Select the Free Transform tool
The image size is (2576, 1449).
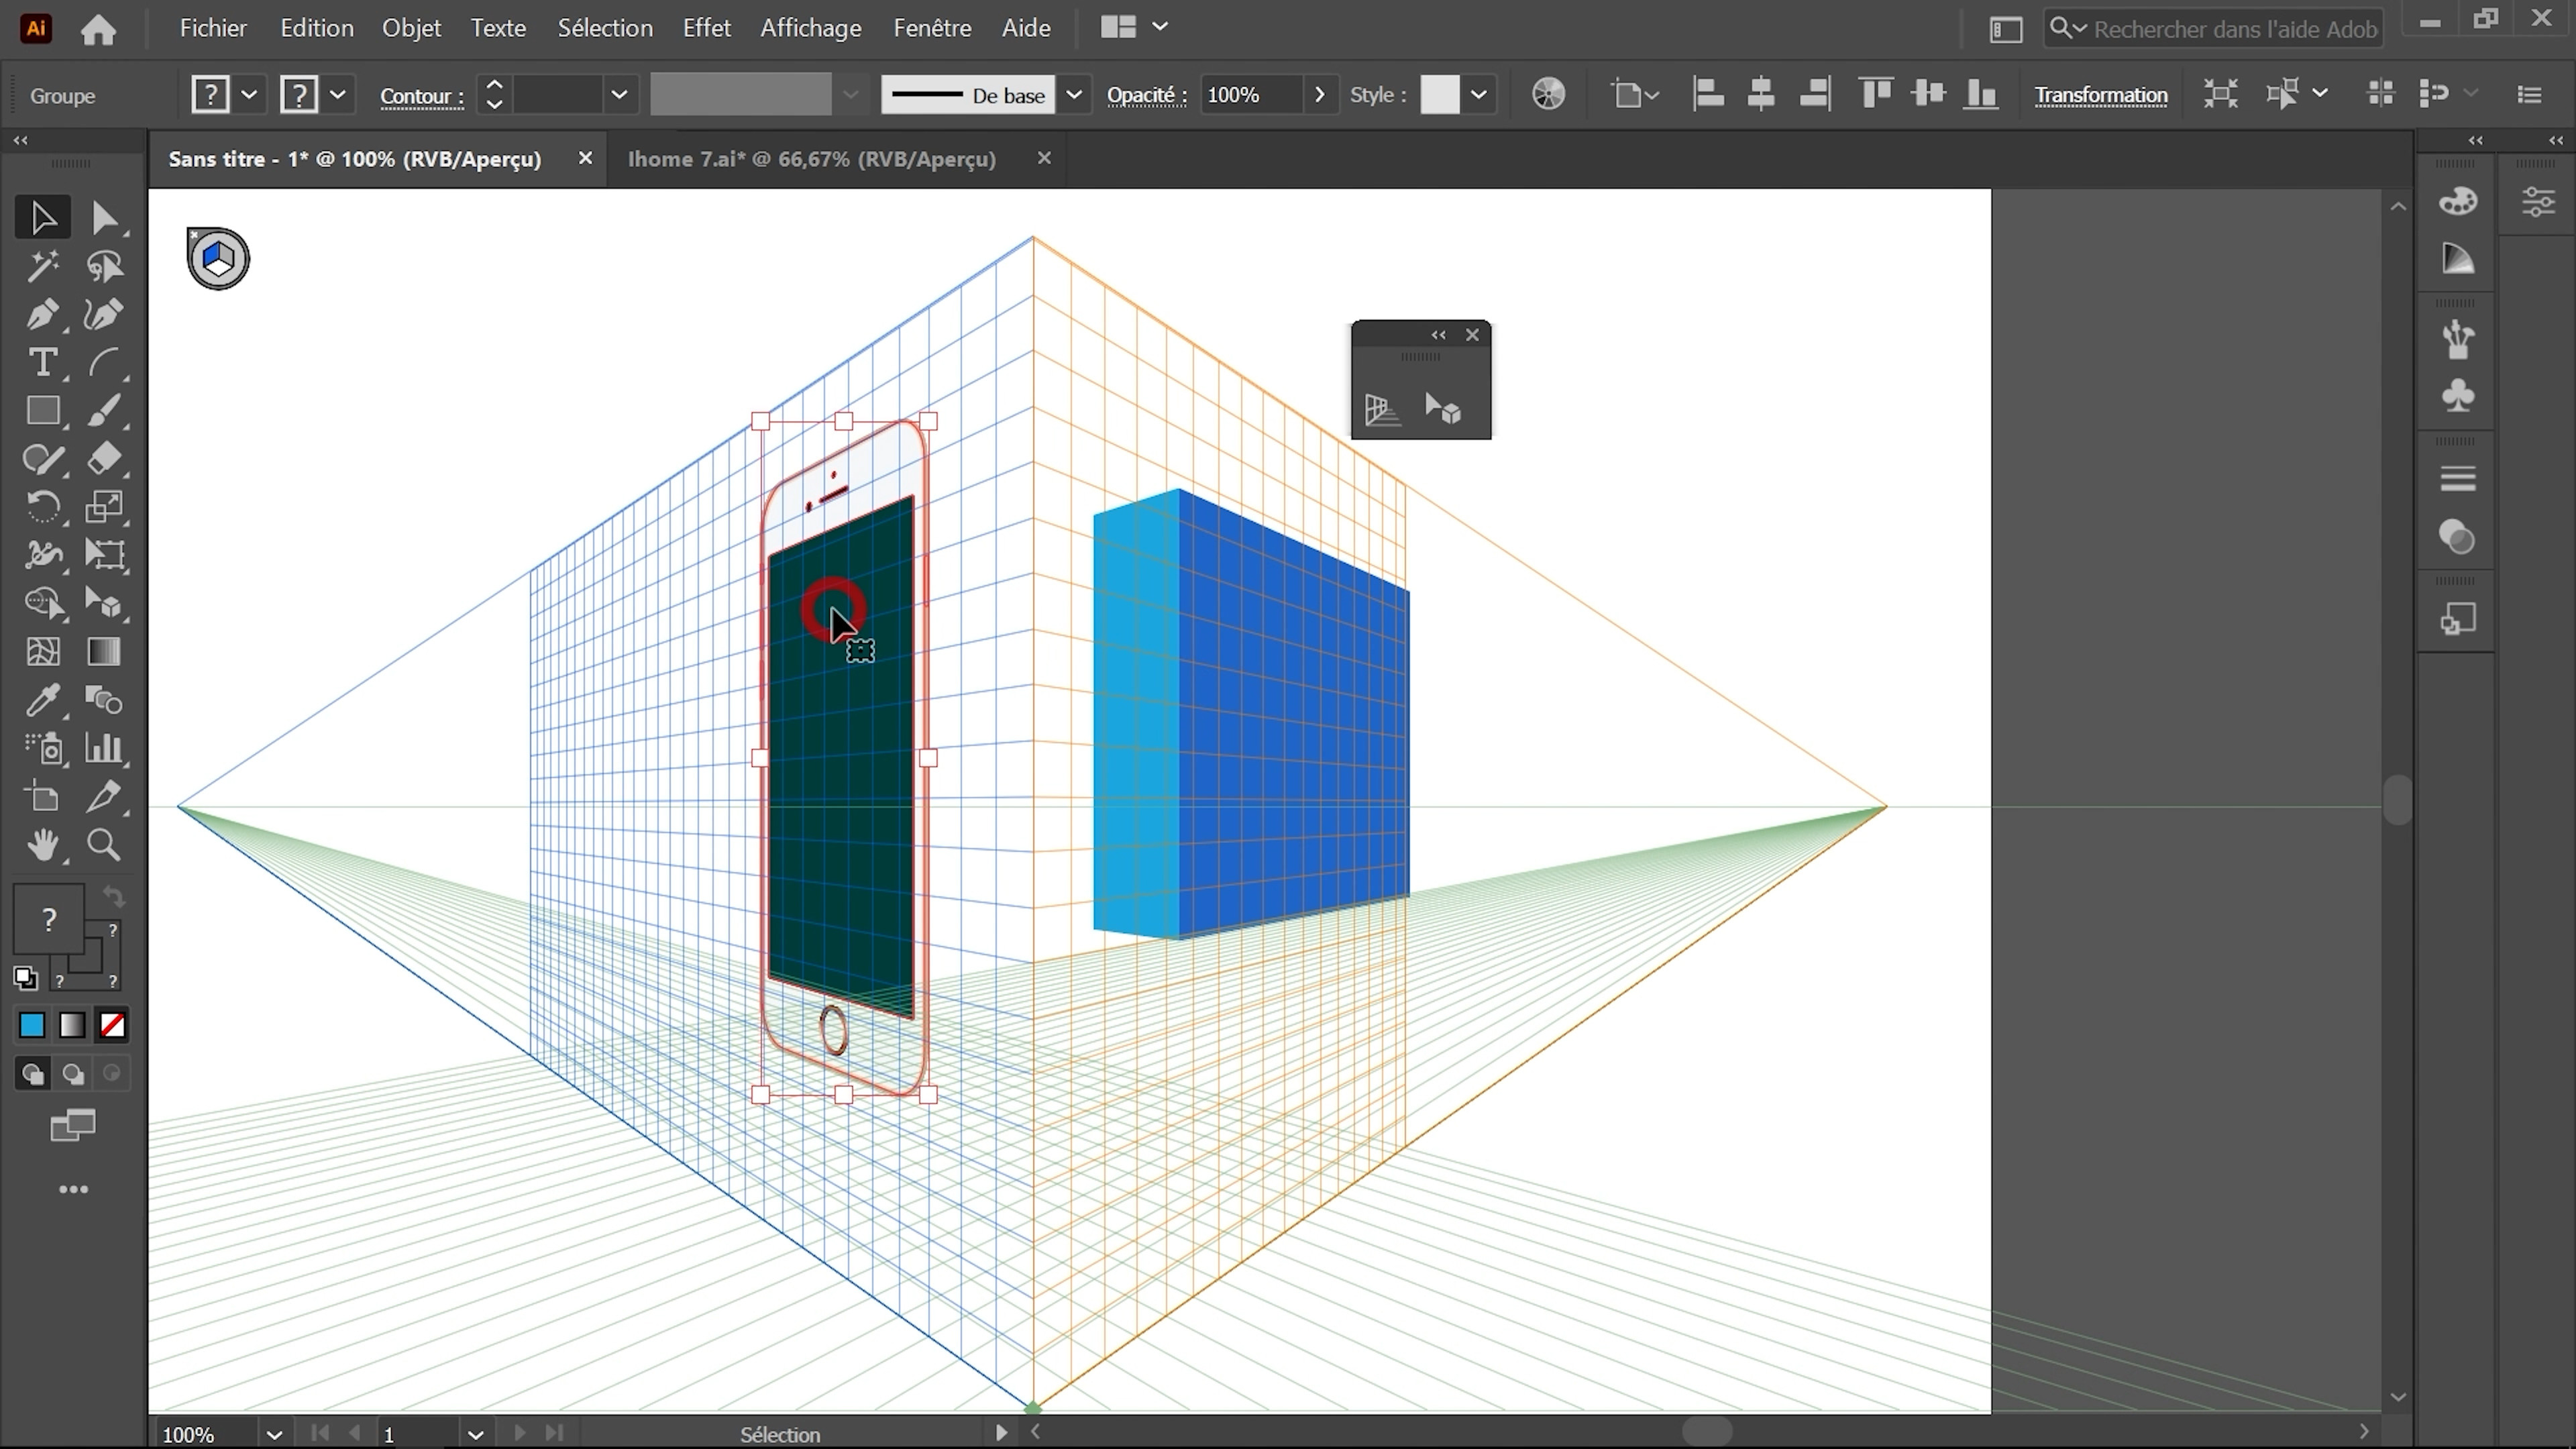(x=104, y=555)
